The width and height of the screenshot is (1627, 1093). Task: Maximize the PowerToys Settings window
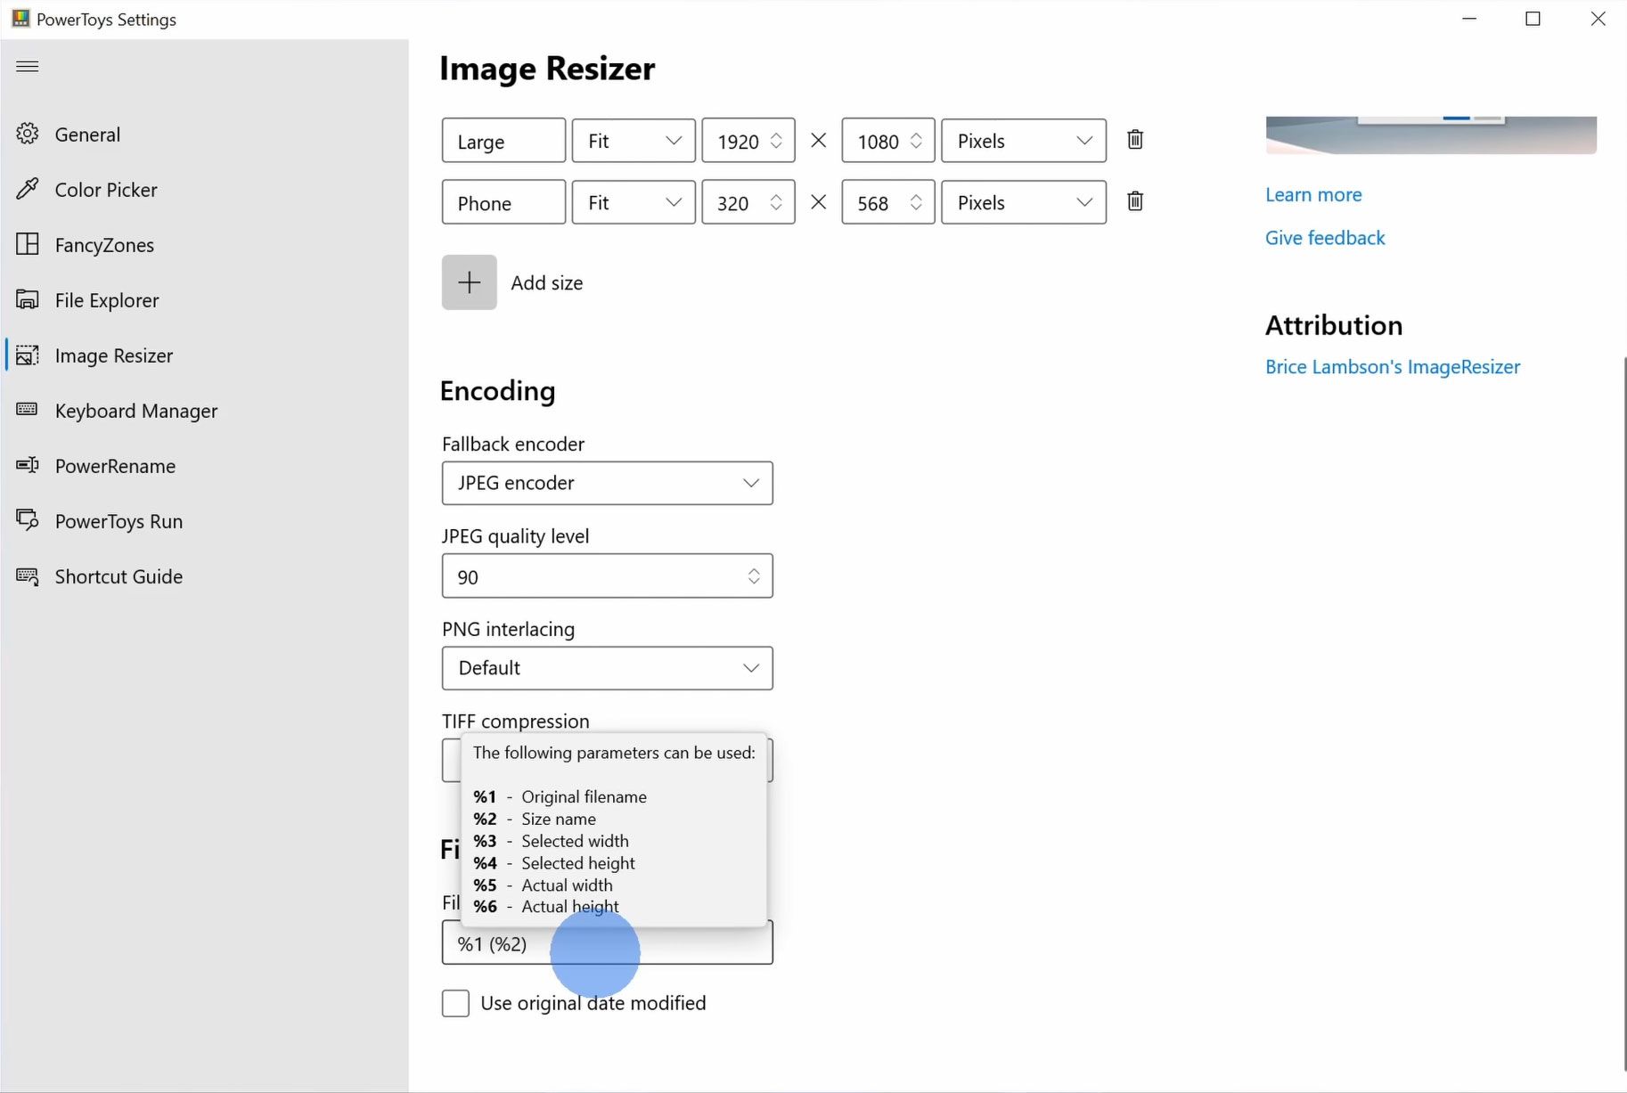(1533, 19)
